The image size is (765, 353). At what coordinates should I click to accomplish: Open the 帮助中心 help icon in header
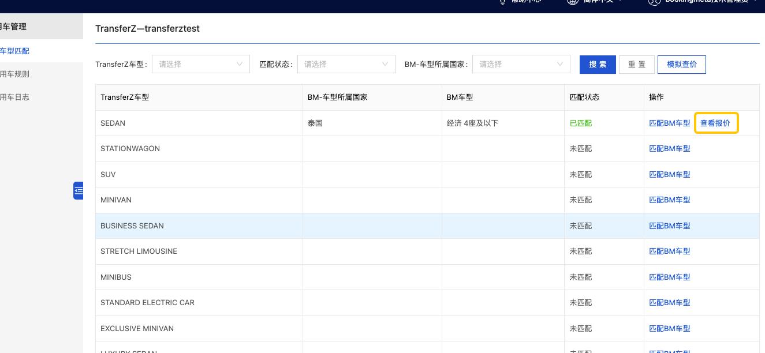point(500,1)
